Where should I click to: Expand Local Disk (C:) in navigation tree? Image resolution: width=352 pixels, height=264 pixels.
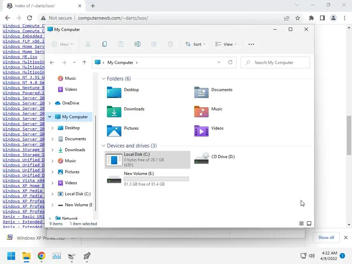[x=52, y=194]
